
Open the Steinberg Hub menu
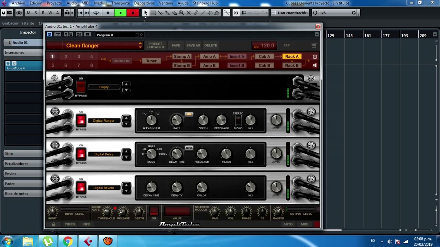(x=206, y=3)
